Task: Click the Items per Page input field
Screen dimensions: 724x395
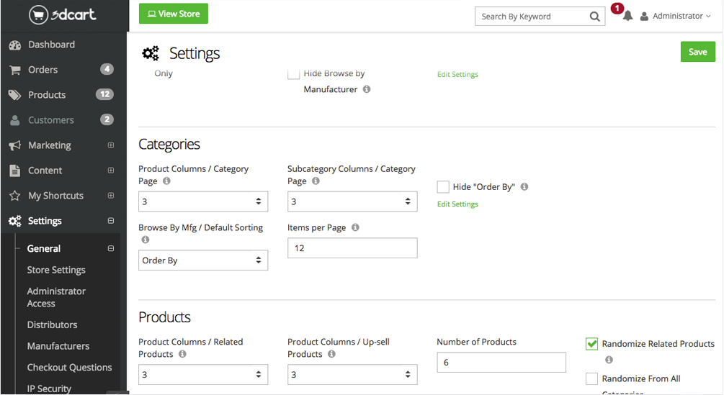Action: 352,248
